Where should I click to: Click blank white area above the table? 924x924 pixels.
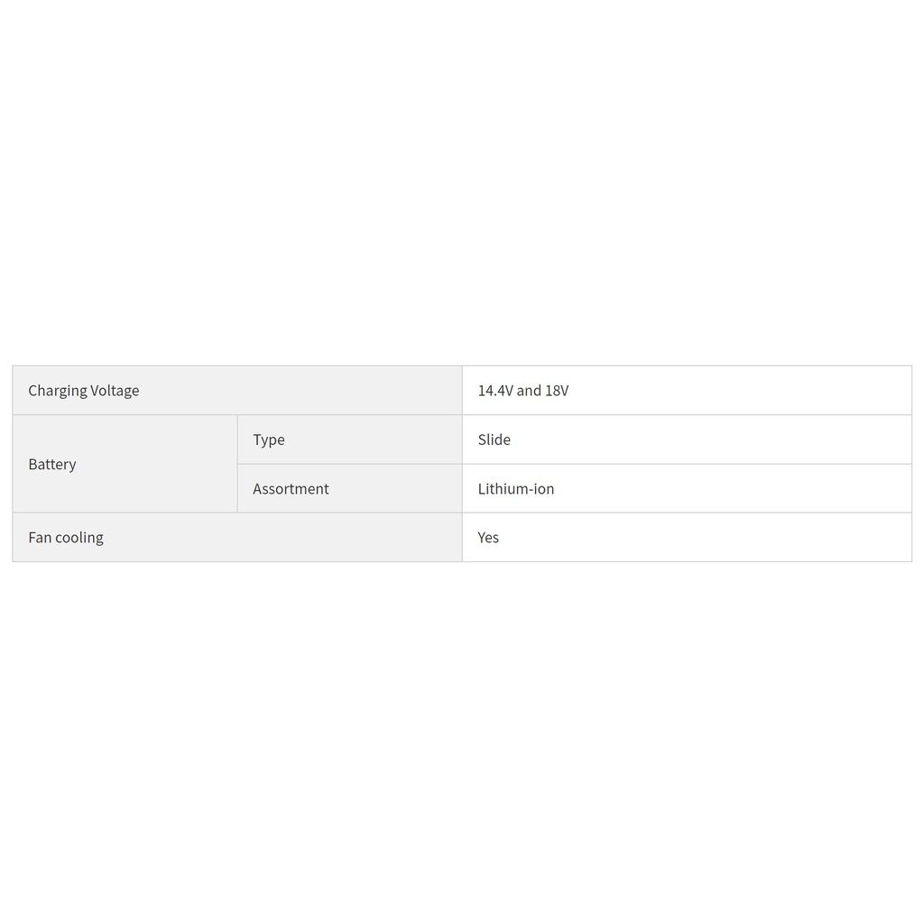coord(462,177)
